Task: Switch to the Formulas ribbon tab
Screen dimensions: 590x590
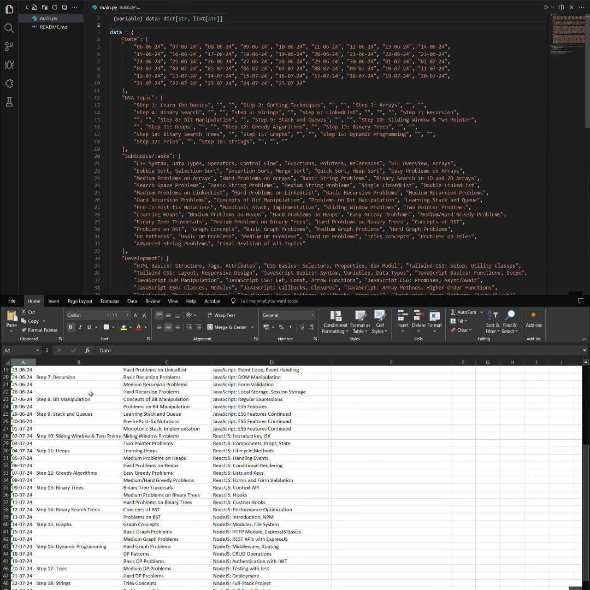Action: point(109,301)
